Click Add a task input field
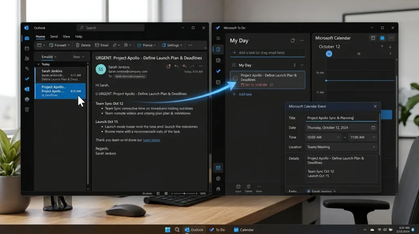This screenshot has width=419, height=234. click(268, 53)
